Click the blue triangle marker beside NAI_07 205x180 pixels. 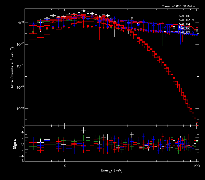tap(193, 33)
